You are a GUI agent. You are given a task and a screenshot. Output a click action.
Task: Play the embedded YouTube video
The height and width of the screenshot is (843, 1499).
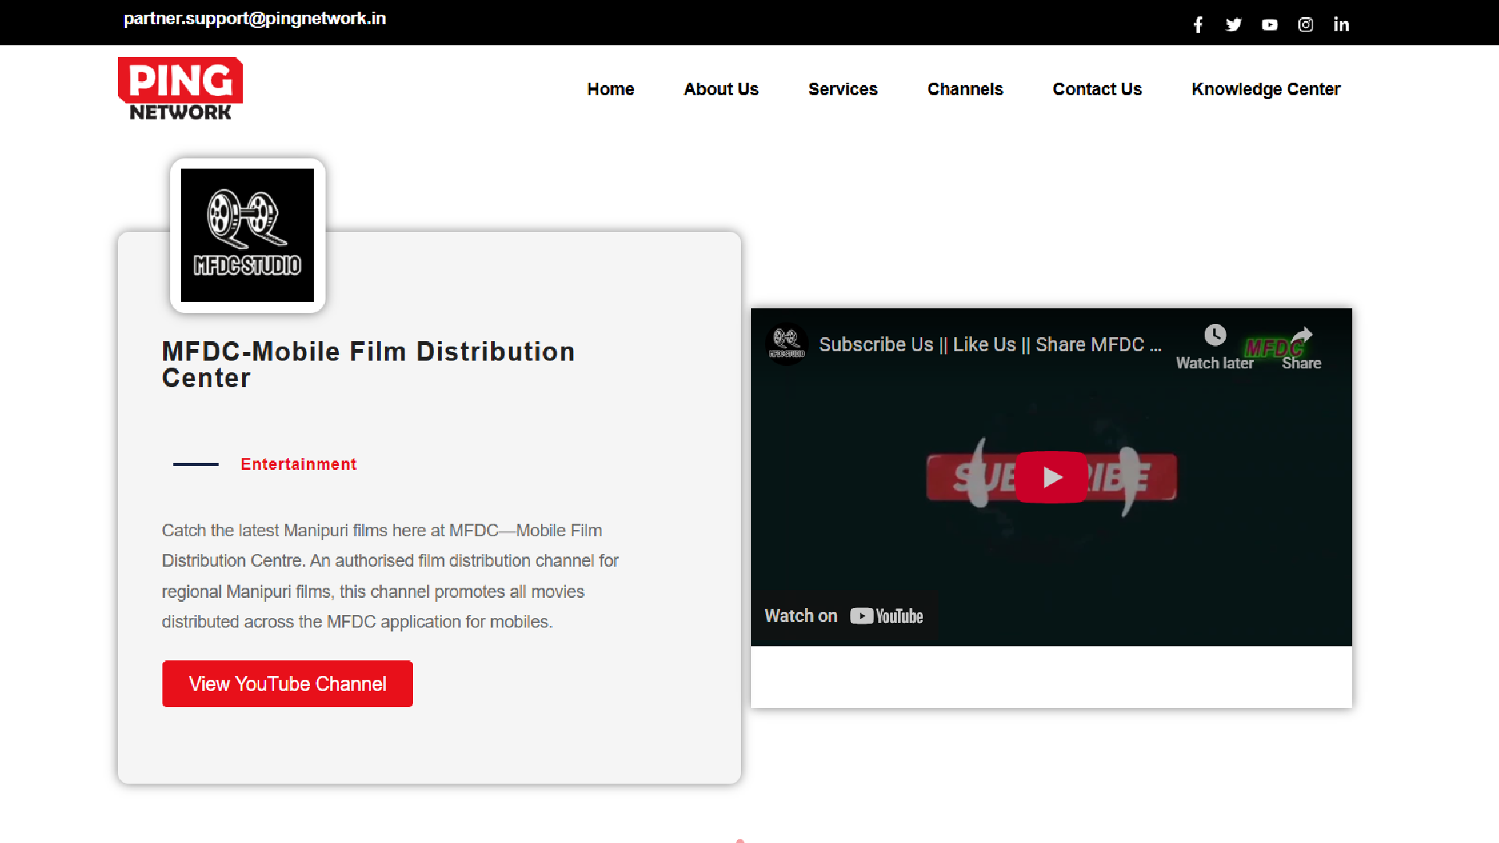1051,477
